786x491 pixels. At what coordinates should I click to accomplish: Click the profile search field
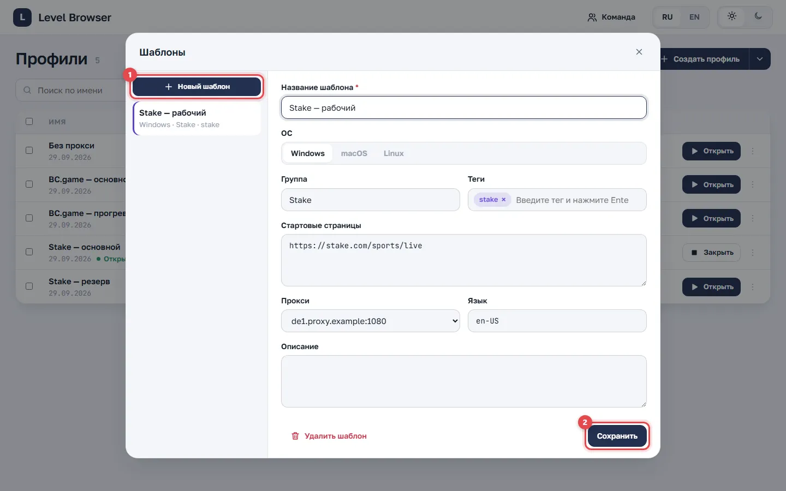(71, 90)
